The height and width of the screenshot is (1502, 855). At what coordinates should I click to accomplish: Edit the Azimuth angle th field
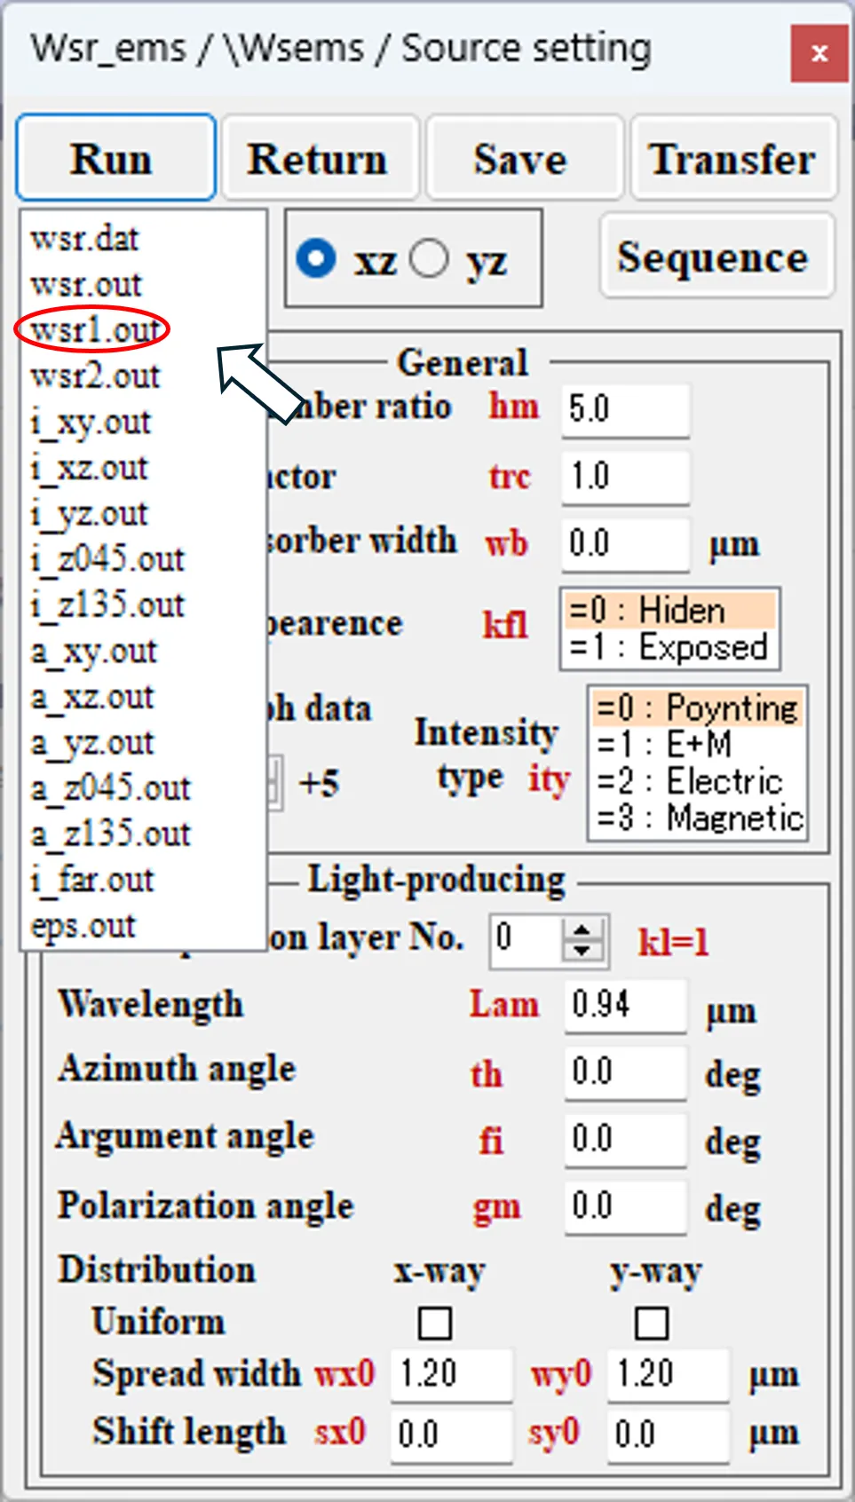tap(625, 1072)
